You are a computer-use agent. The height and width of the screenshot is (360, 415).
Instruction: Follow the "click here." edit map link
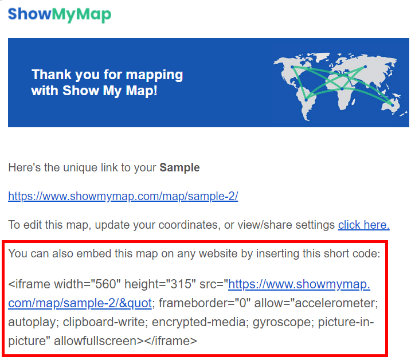click(x=363, y=225)
